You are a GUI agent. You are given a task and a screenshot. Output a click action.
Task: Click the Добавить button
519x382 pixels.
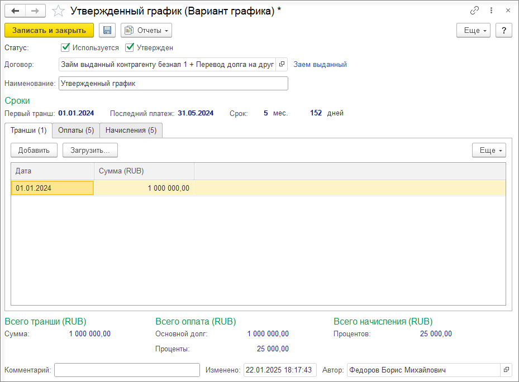pos(34,151)
